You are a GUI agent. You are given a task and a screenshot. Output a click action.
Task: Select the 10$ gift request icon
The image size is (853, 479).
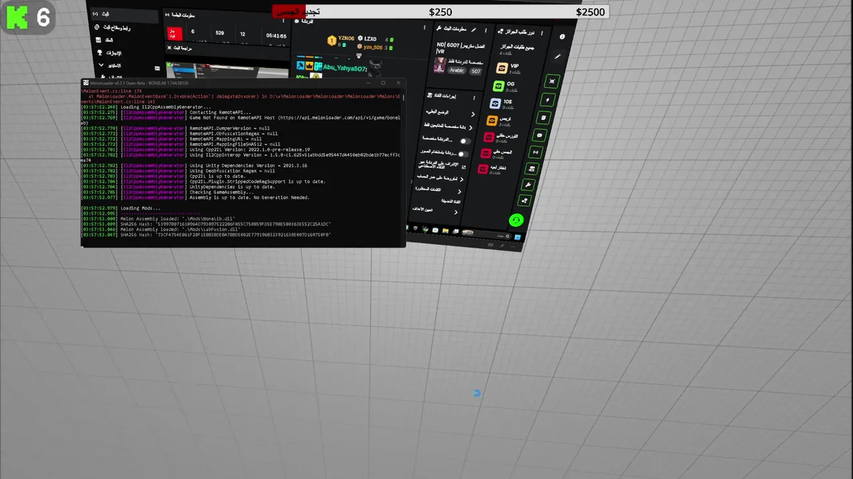tap(495, 104)
